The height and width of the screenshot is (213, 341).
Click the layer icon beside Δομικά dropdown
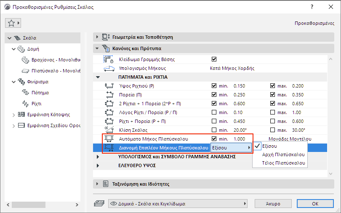99,204
